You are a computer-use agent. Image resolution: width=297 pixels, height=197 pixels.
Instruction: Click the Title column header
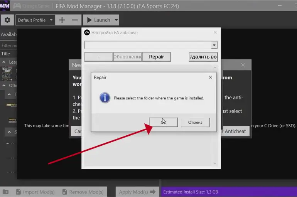click(6, 54)
